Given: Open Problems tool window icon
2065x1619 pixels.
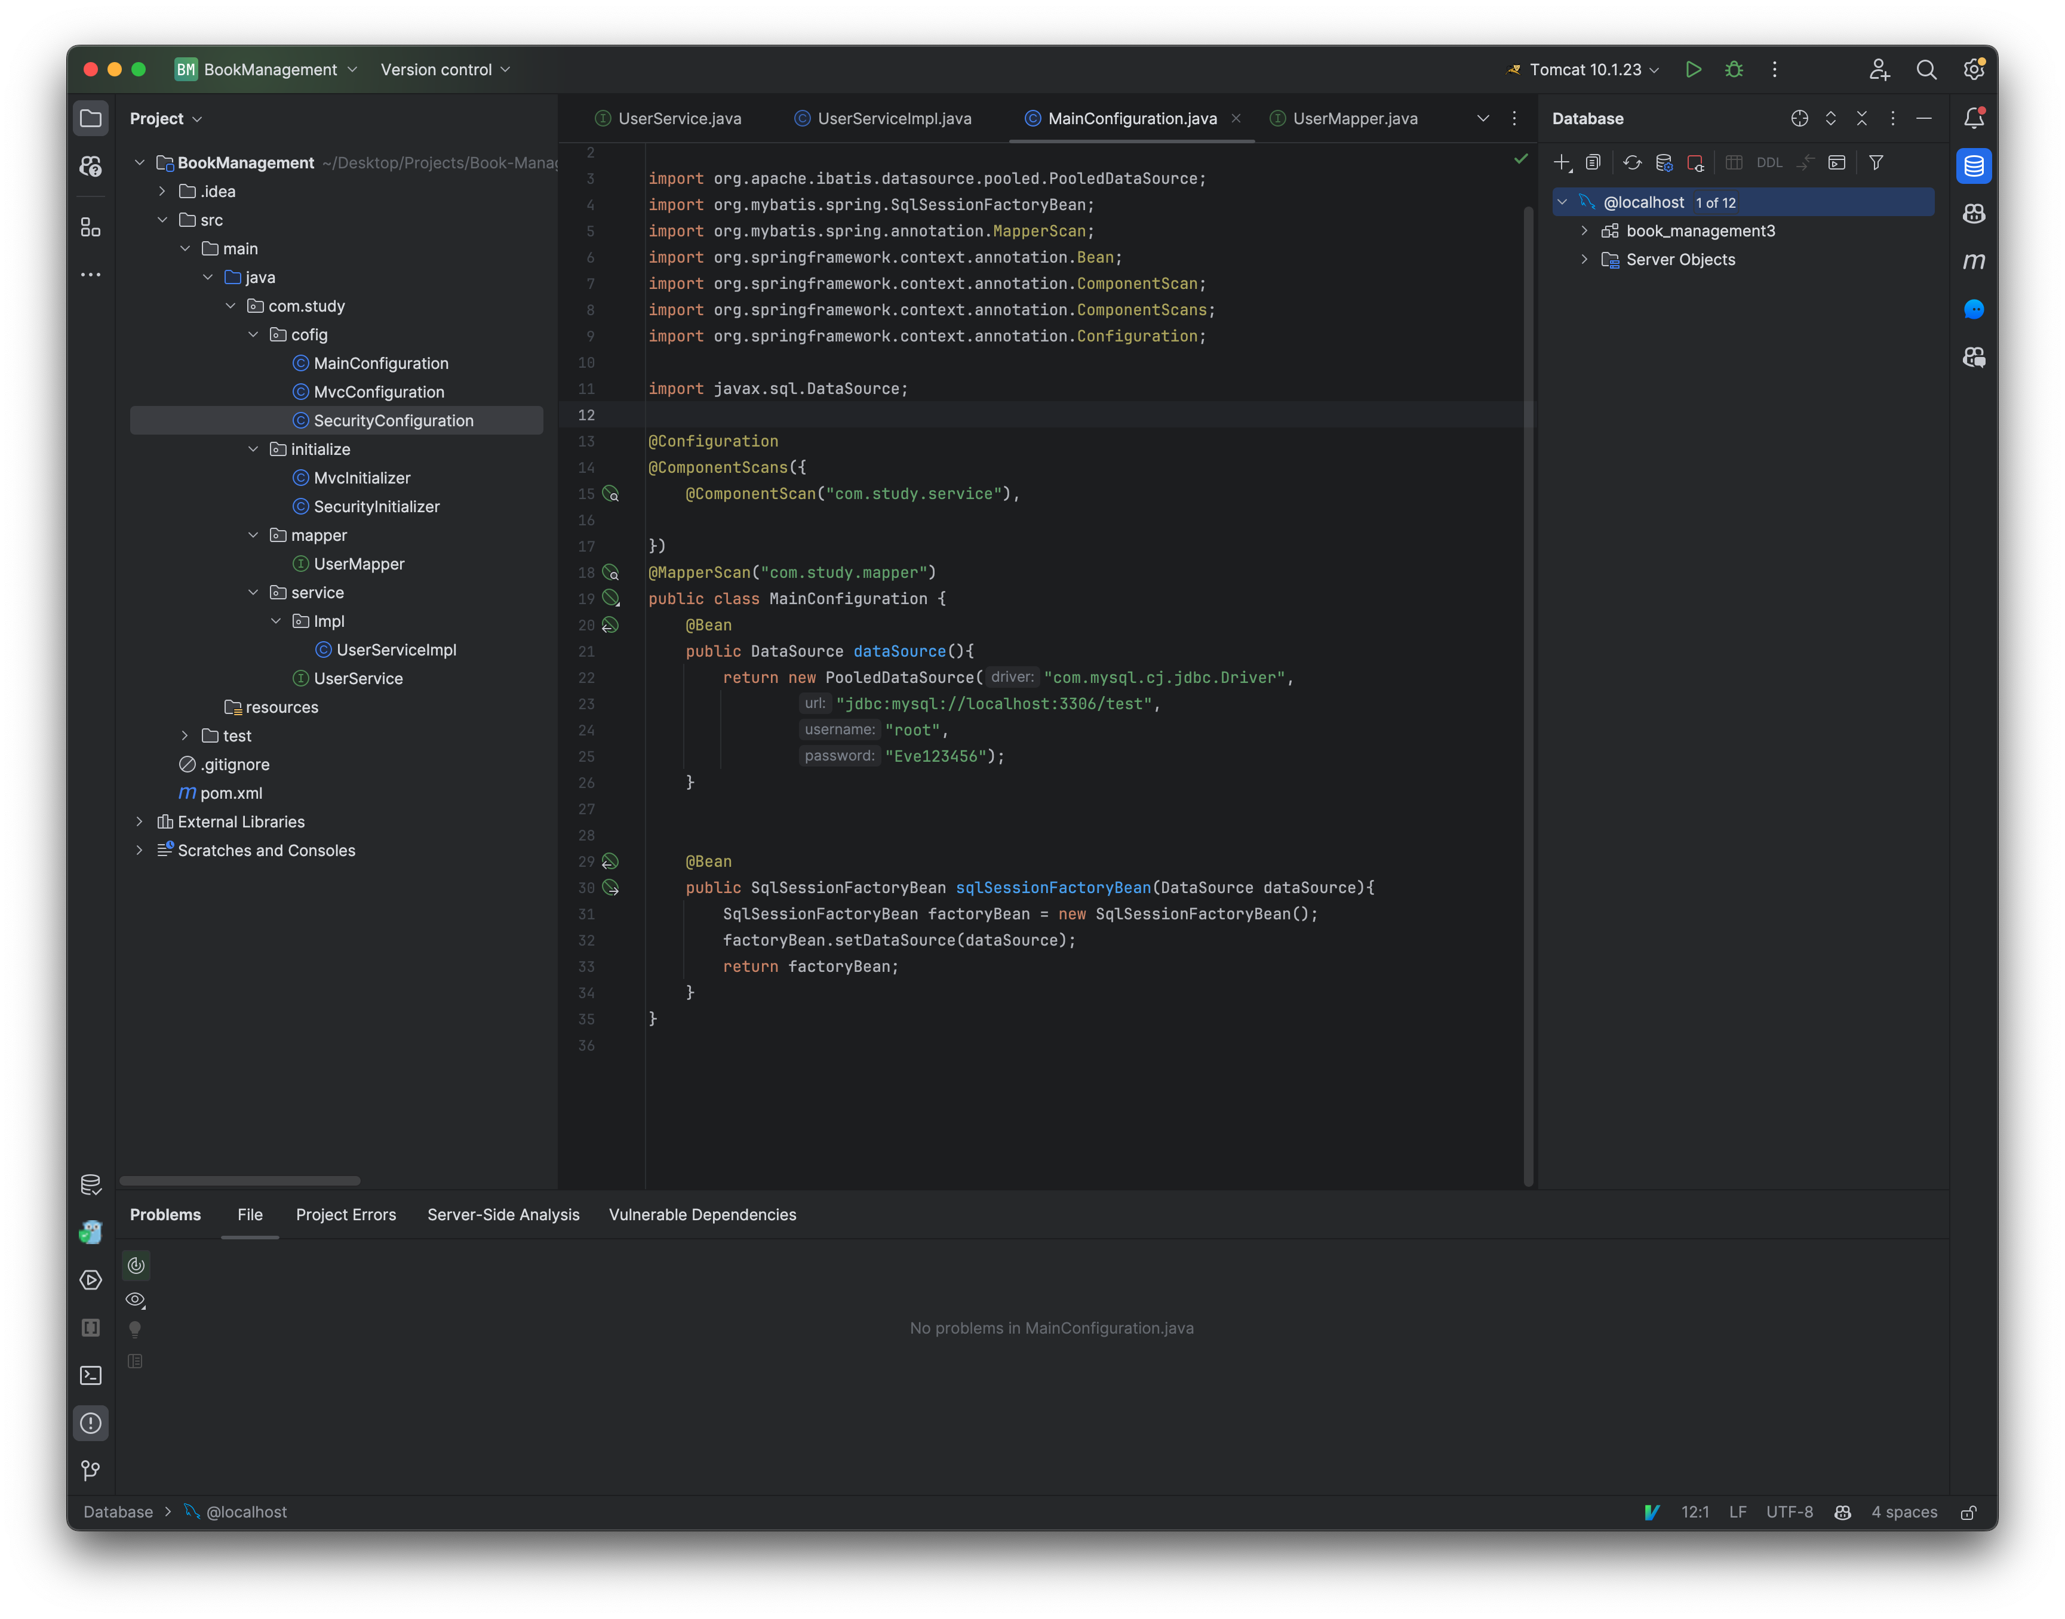Looking at the screenshot, I should [91, 1423].
